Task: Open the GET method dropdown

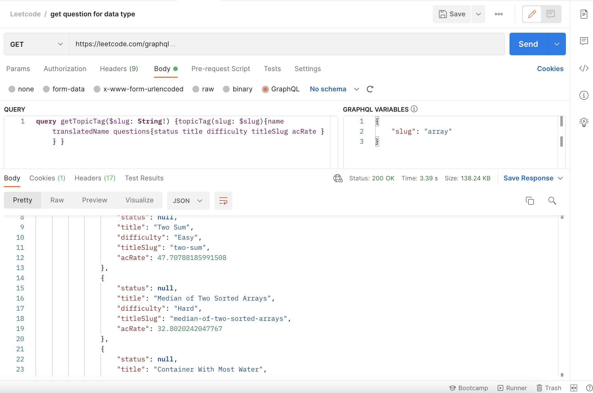Action: pyautogui.click(x=60, y=44)
